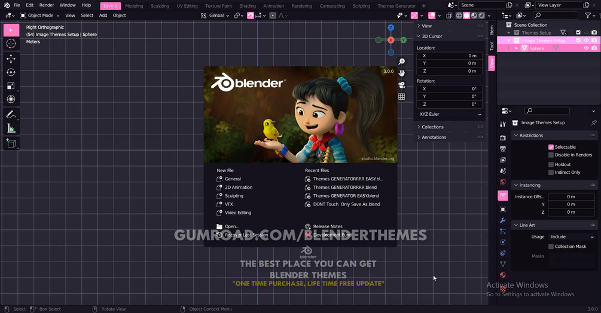Viewport: 601px width, 313px height.
Task: Switch to the Themes Generator workspace tab
Action: point(396,6)
